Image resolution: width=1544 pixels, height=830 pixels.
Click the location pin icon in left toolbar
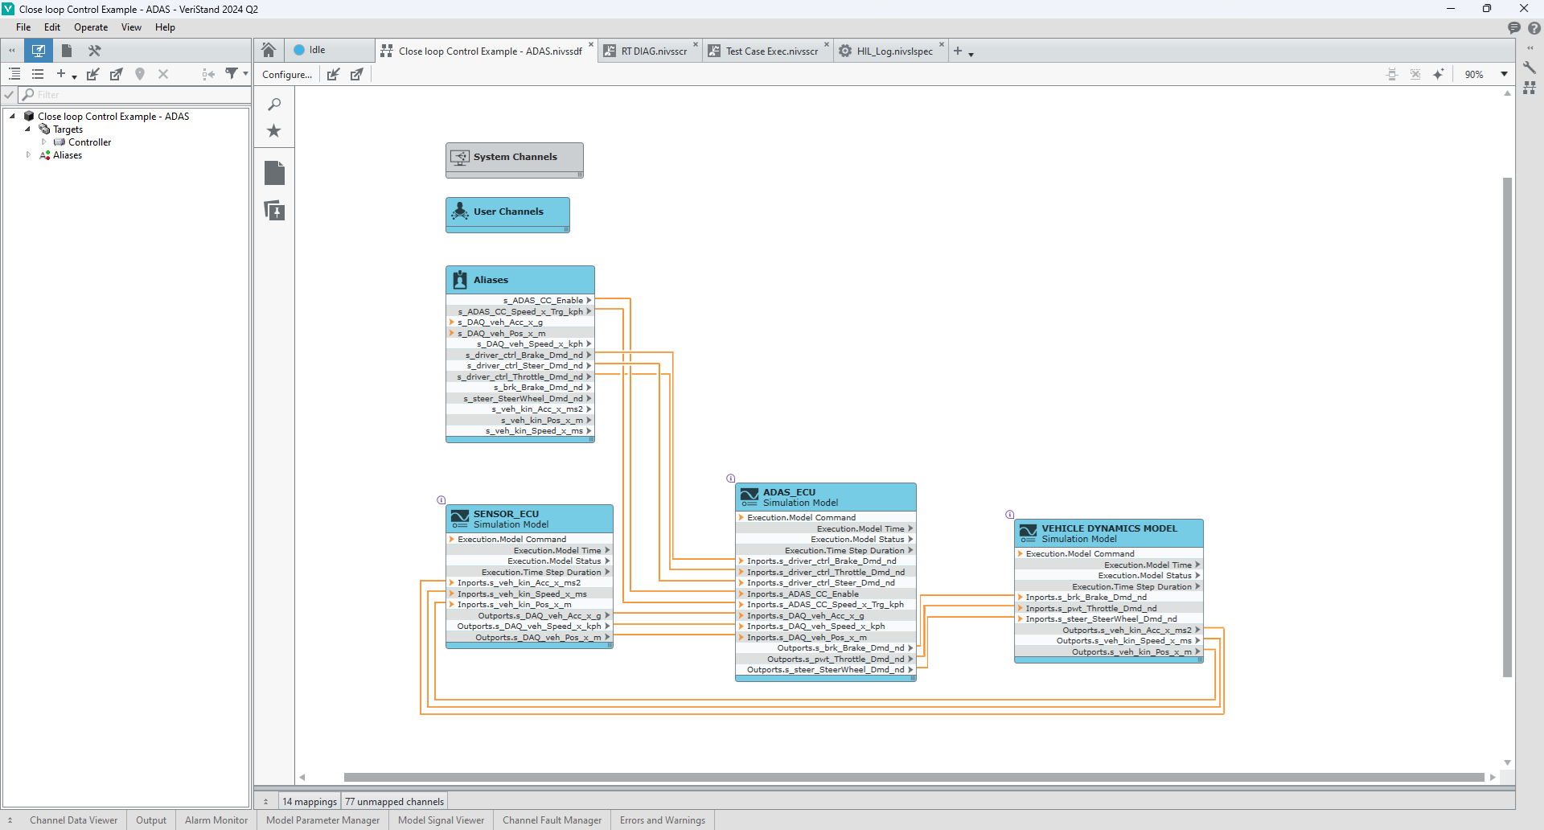[x=140, y=74]
